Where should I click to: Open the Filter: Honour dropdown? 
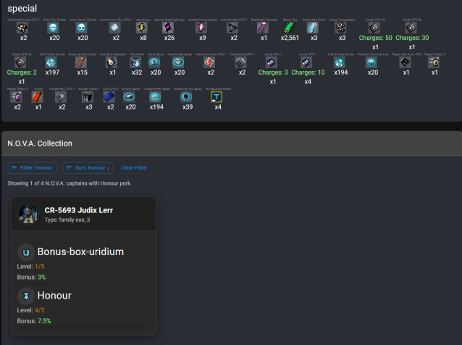click(x=32, y=167)
